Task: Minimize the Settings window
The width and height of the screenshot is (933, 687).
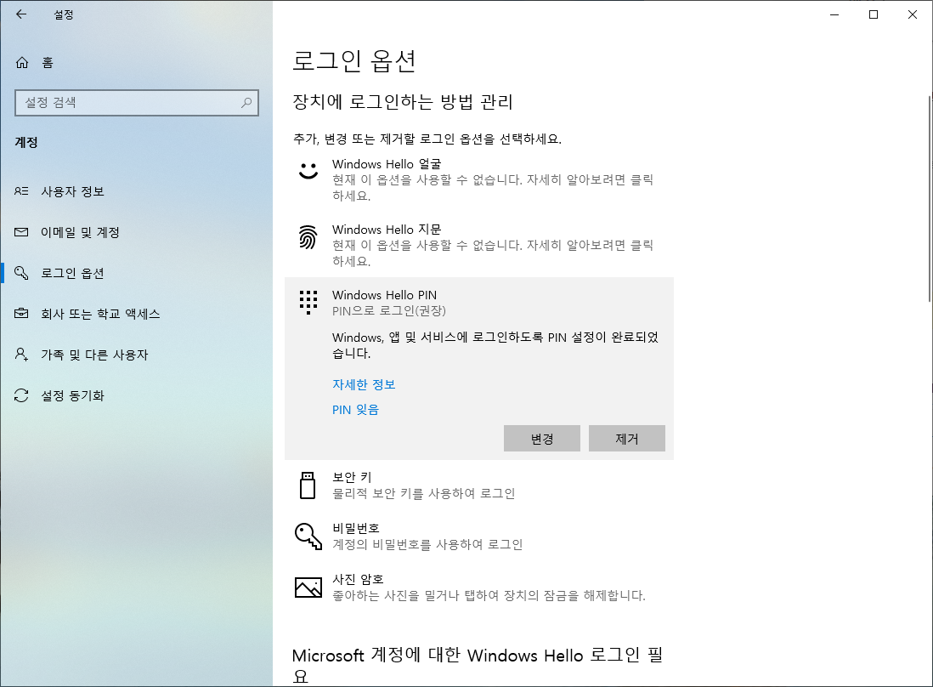Action: click(834, 14)
